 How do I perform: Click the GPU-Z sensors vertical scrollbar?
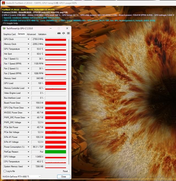pyautogui.click(x=69, y=101)
